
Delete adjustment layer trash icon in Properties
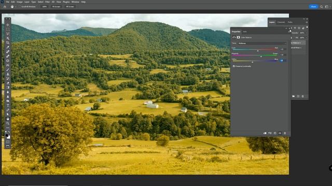click(285, 133)
